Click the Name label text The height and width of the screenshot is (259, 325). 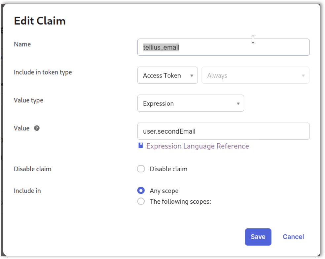tap(22, 44)
